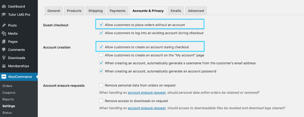The height and width of the screenshot is (117, 304).
Task: Check Remove personal data from orders
Action: [101, 85]
